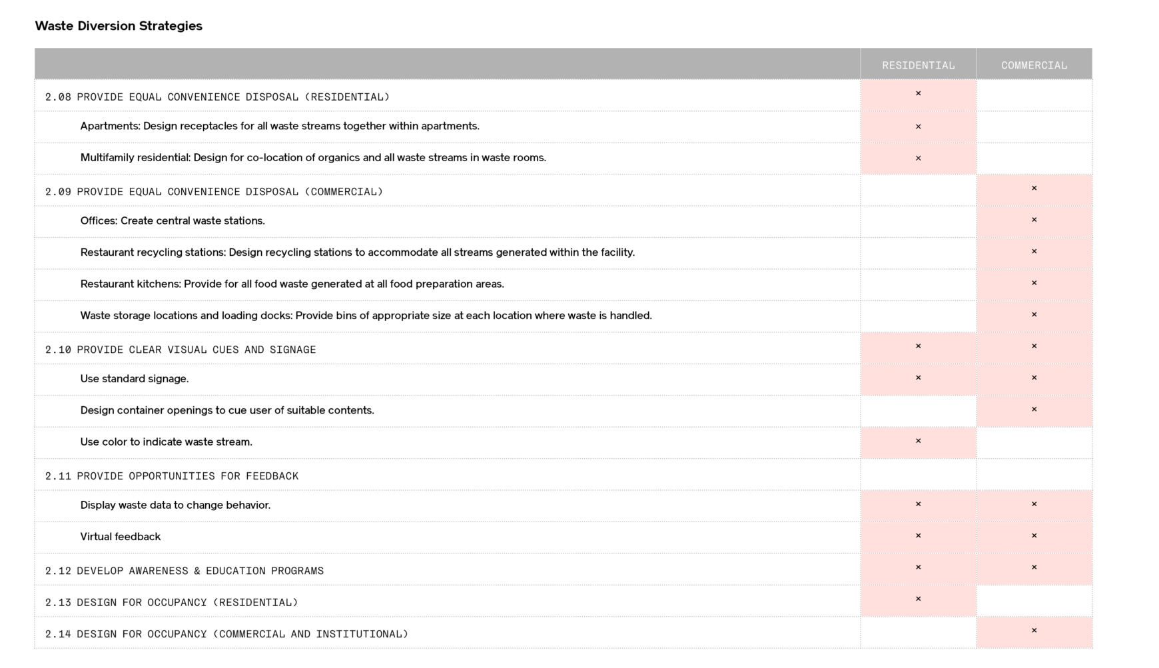Click Commercial X for 2.14 Design for Occupancy
1159x668 pixels.
1034,630
